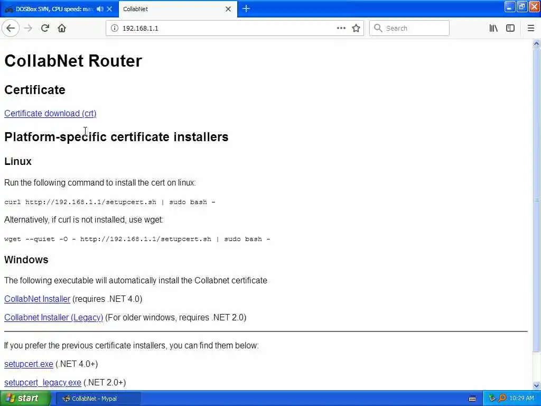Open the CollabNet Installer link
Viewport: 541px width, 406px height.
(38, 299)
